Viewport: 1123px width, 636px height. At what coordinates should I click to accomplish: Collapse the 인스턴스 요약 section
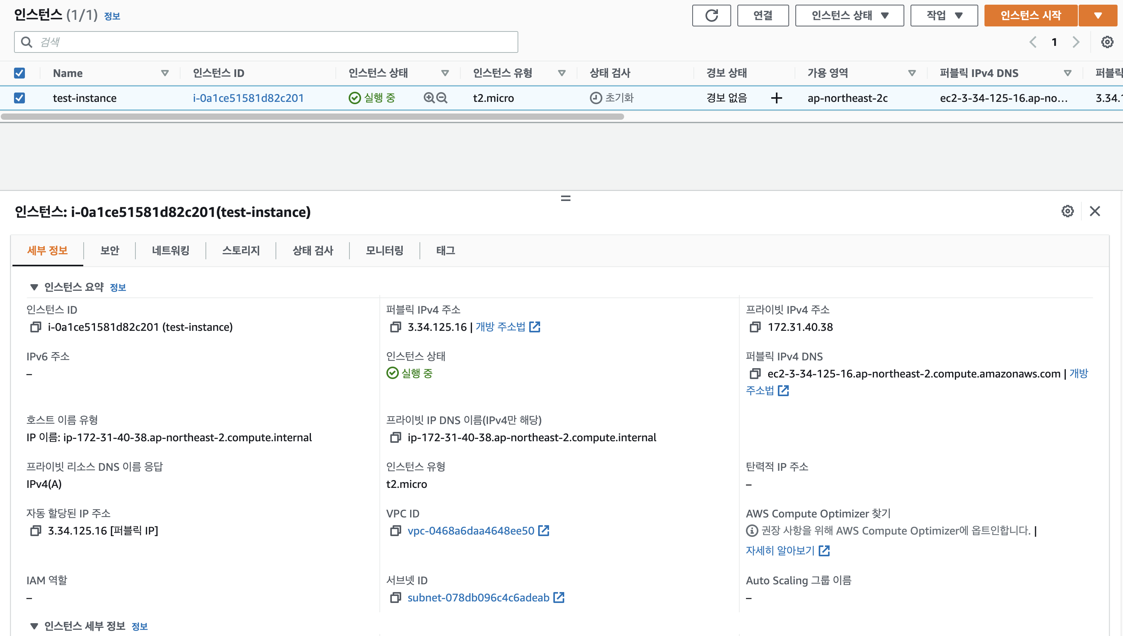[34, 287]
